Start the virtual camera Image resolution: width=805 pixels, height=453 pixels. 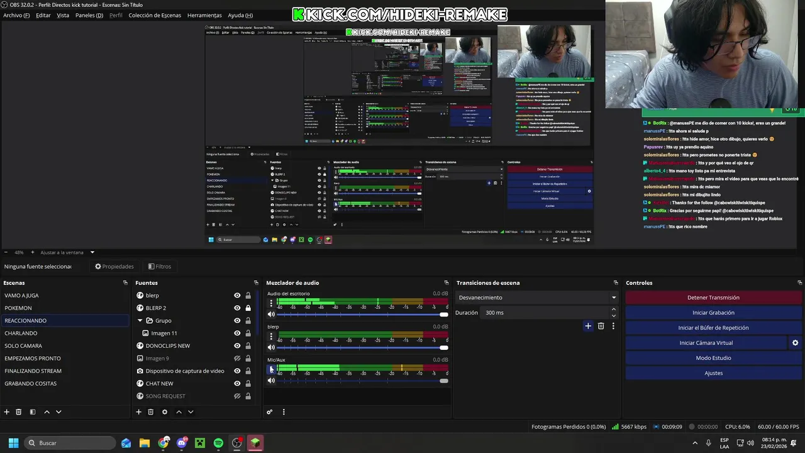(x=706, y=343)
